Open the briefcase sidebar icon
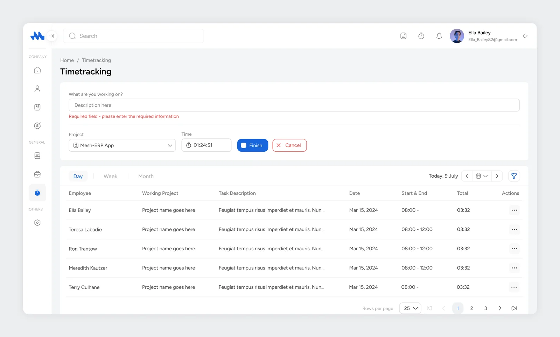 coord(37,174)
